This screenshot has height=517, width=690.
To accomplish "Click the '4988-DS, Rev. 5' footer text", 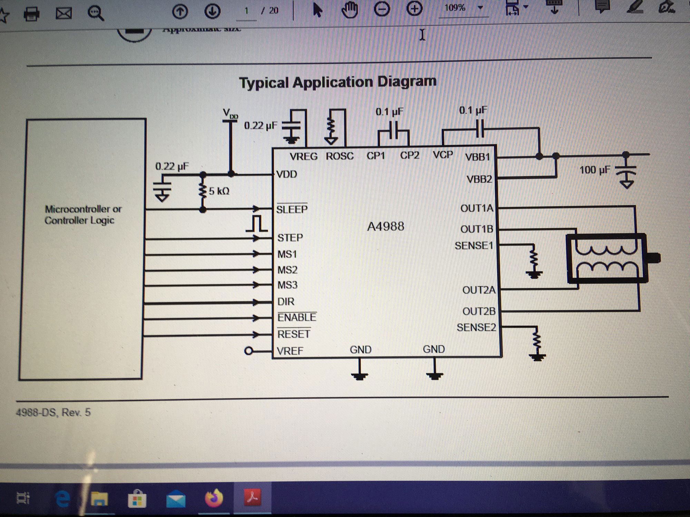I will pos(53,413).
